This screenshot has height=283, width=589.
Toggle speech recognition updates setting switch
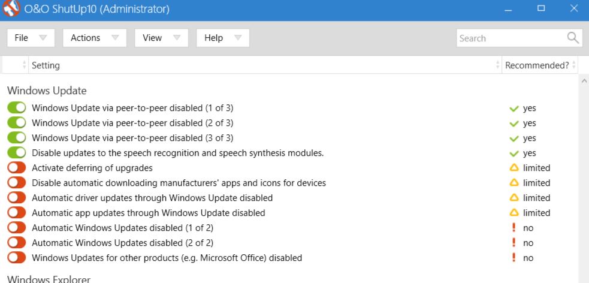coord(17,153)
